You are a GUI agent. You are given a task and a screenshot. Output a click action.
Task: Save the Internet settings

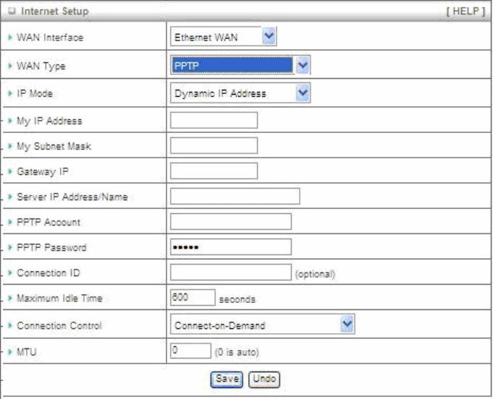coord(227,379)
